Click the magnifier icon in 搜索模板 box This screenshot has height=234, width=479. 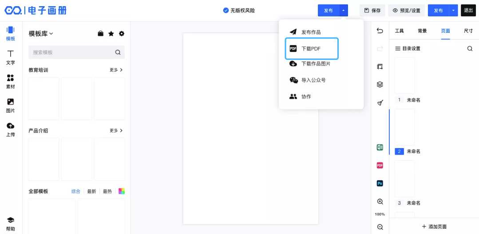coord(118,52)
